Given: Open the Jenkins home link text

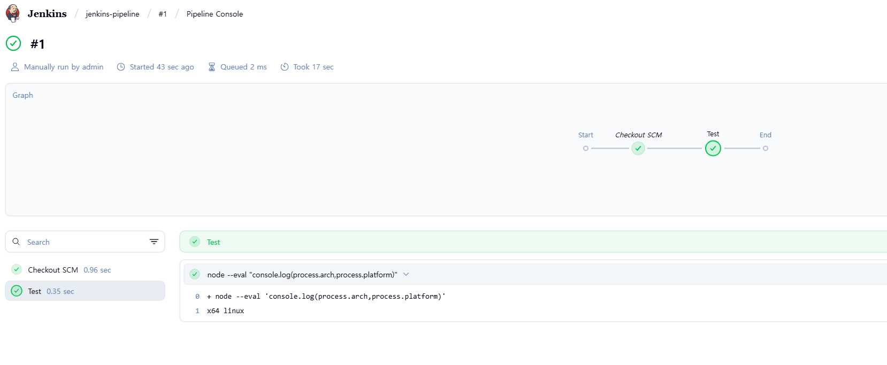Looking at the screenshot, I should coord(47,14).
